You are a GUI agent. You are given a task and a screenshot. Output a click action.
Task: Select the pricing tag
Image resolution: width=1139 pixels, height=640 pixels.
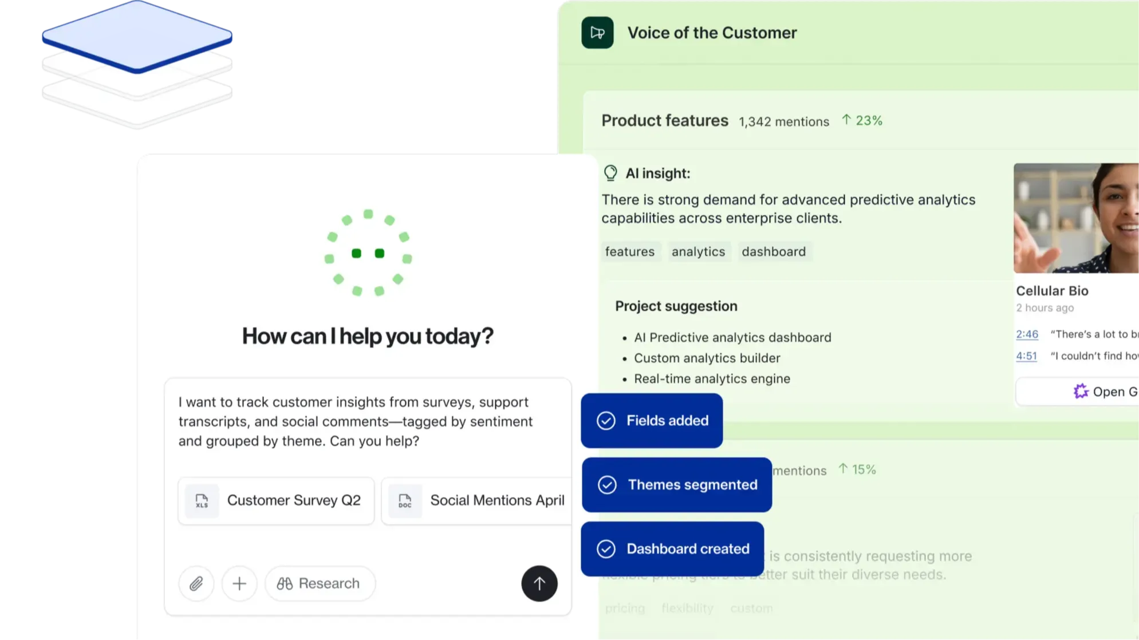(625, 608)
